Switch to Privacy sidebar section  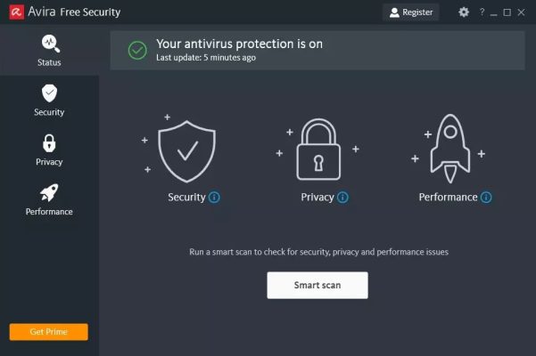(x=49, y=150)
